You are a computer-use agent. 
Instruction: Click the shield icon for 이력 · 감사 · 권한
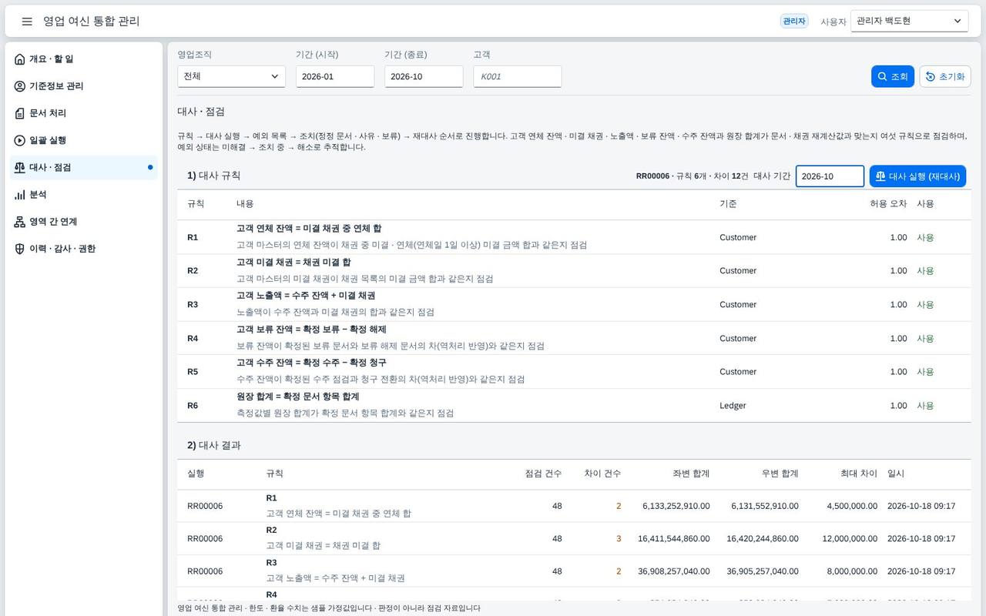(x=20, y=249)
